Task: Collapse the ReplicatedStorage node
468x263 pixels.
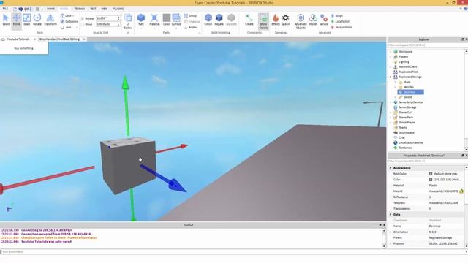Action: pyautogui.click(x=390, y=77)
